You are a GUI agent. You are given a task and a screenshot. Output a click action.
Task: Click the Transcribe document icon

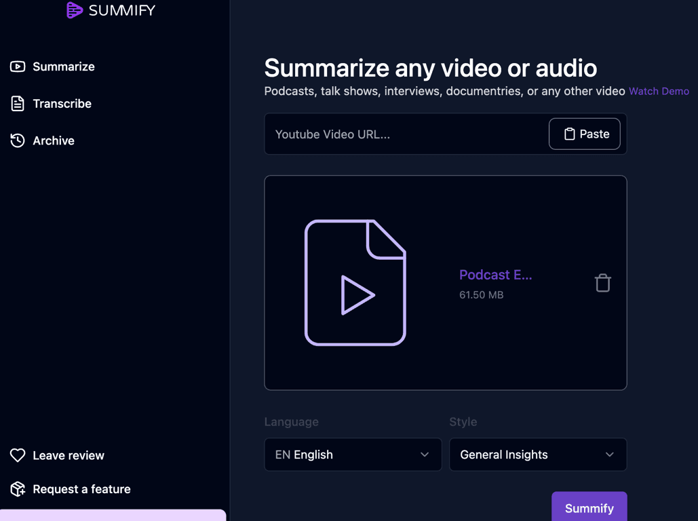(x=18, y=103)
